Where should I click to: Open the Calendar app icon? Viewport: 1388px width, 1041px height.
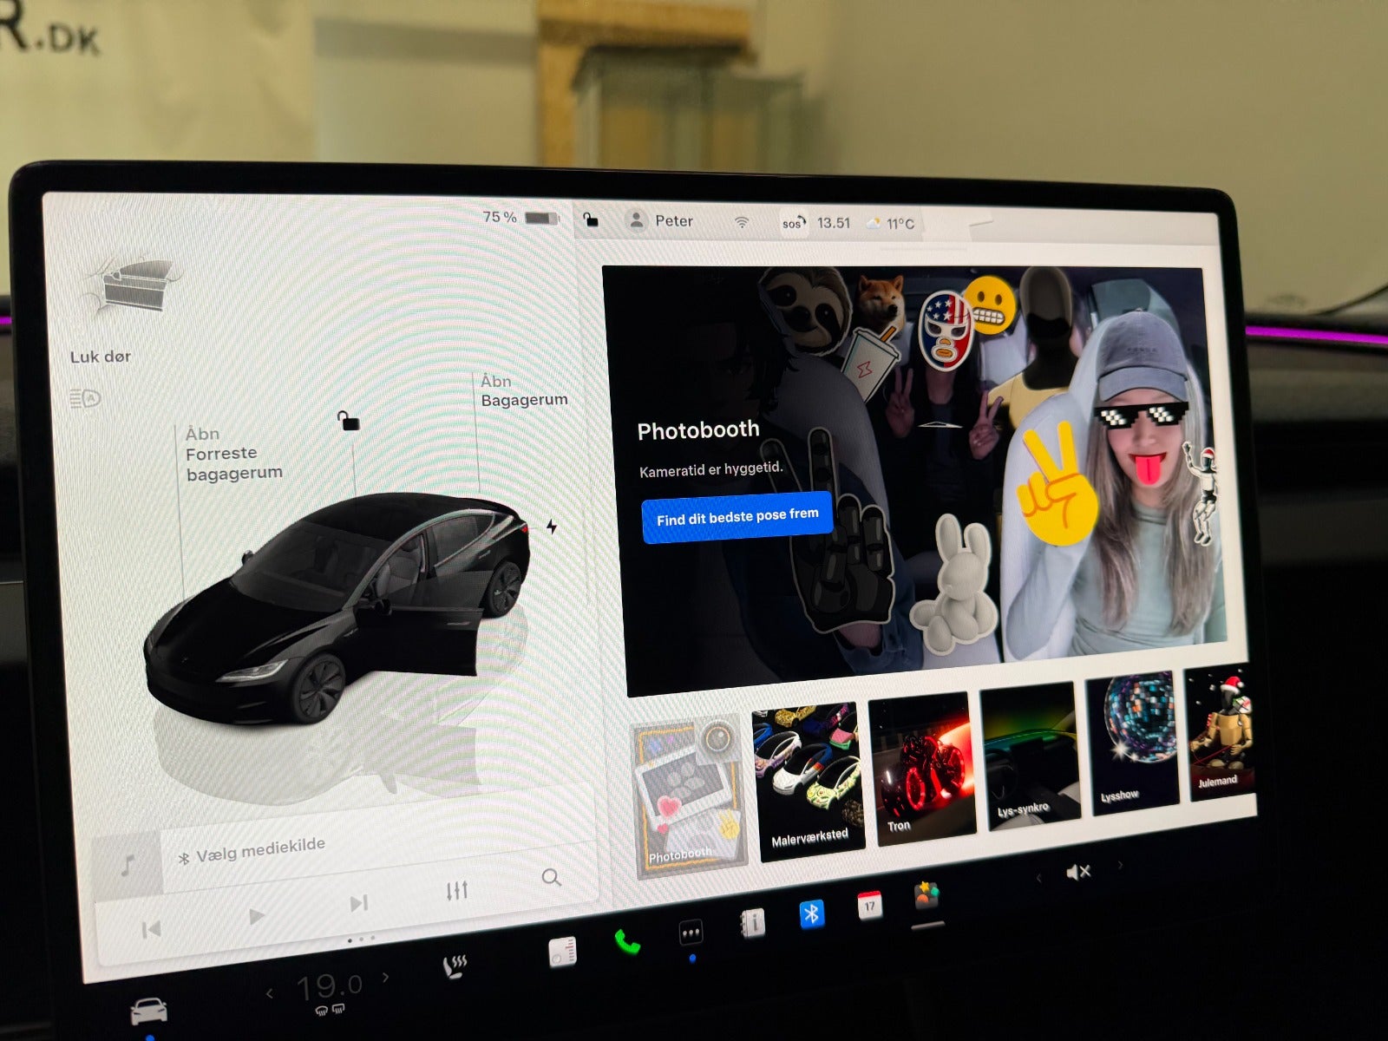pyautogui.click(x=869, y=905)
